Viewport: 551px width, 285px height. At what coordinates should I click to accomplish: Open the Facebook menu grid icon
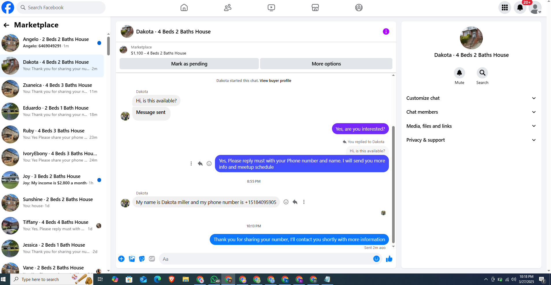pos(505,7)
